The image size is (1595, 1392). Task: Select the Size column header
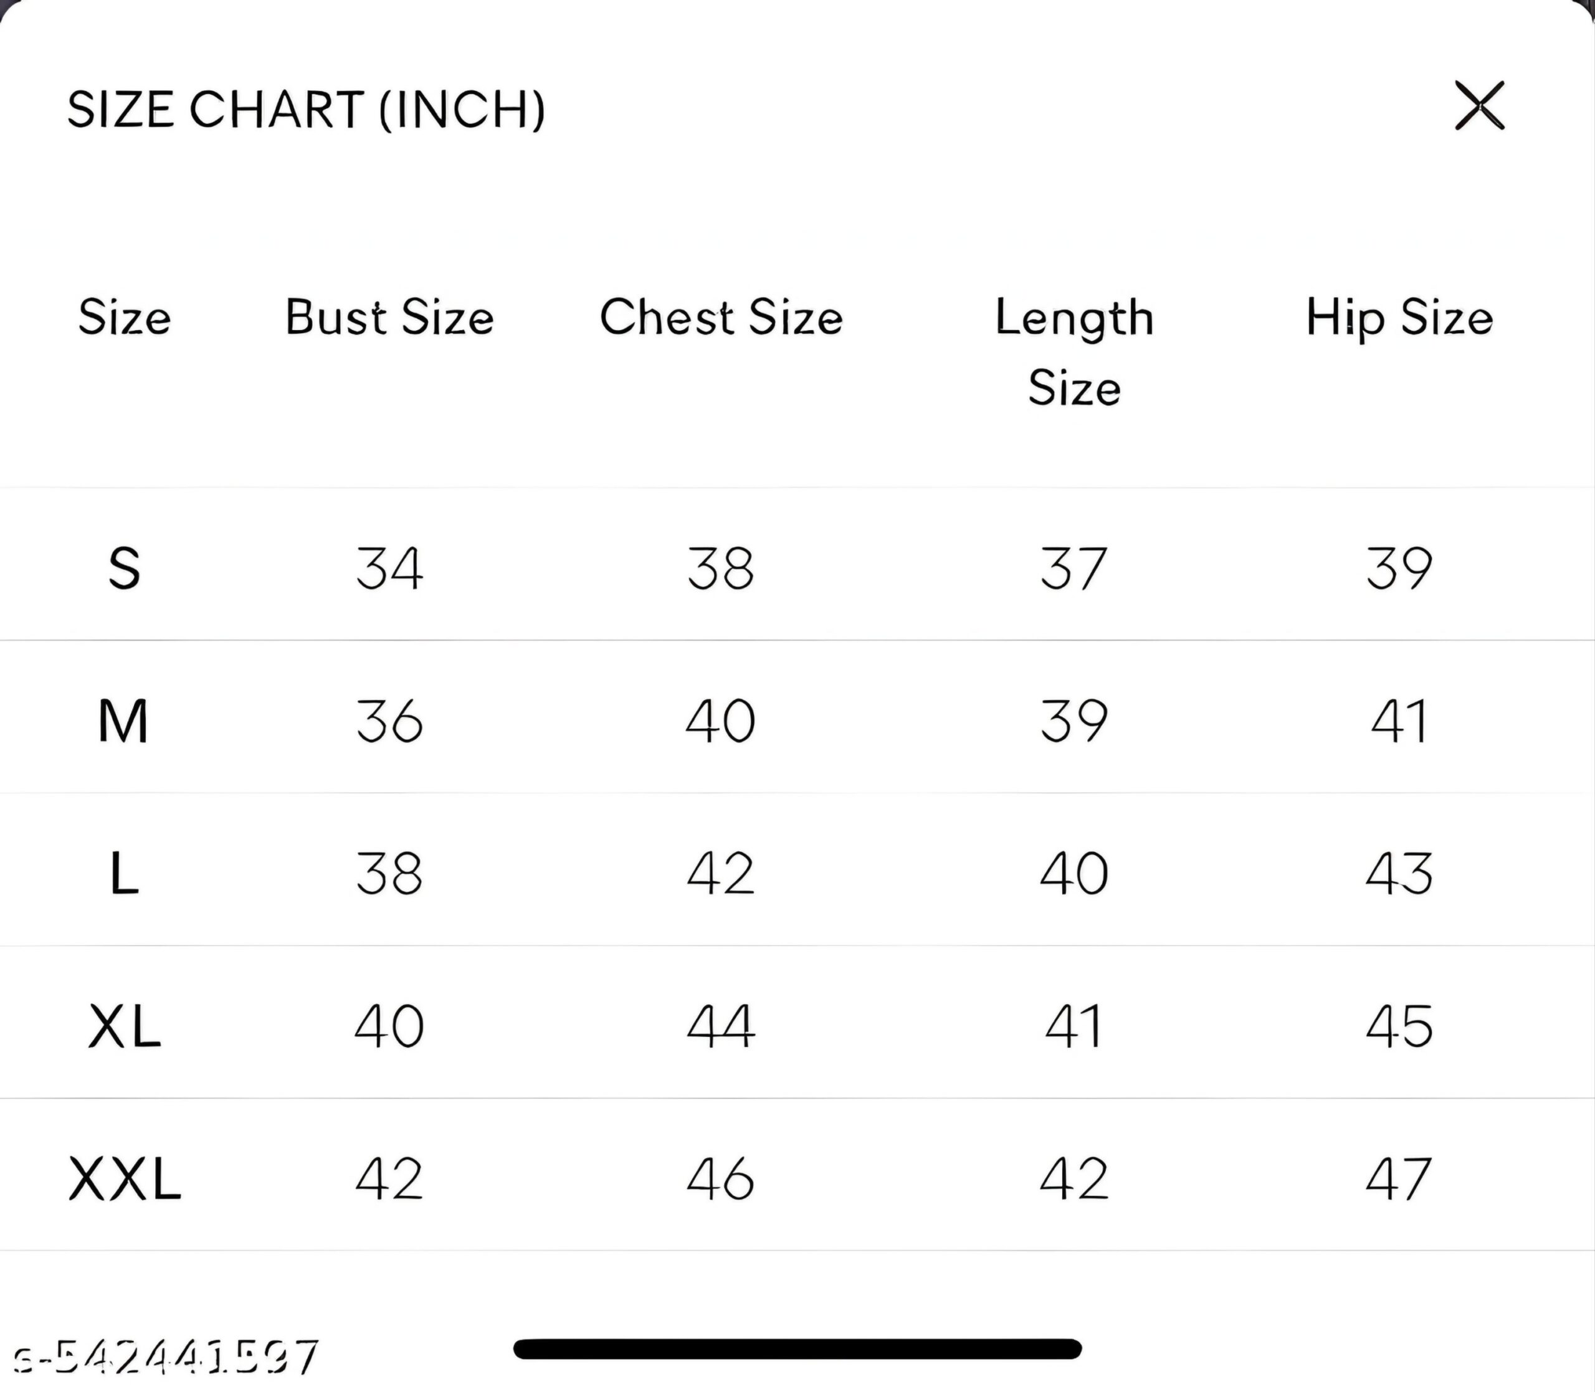pos(125,317)
